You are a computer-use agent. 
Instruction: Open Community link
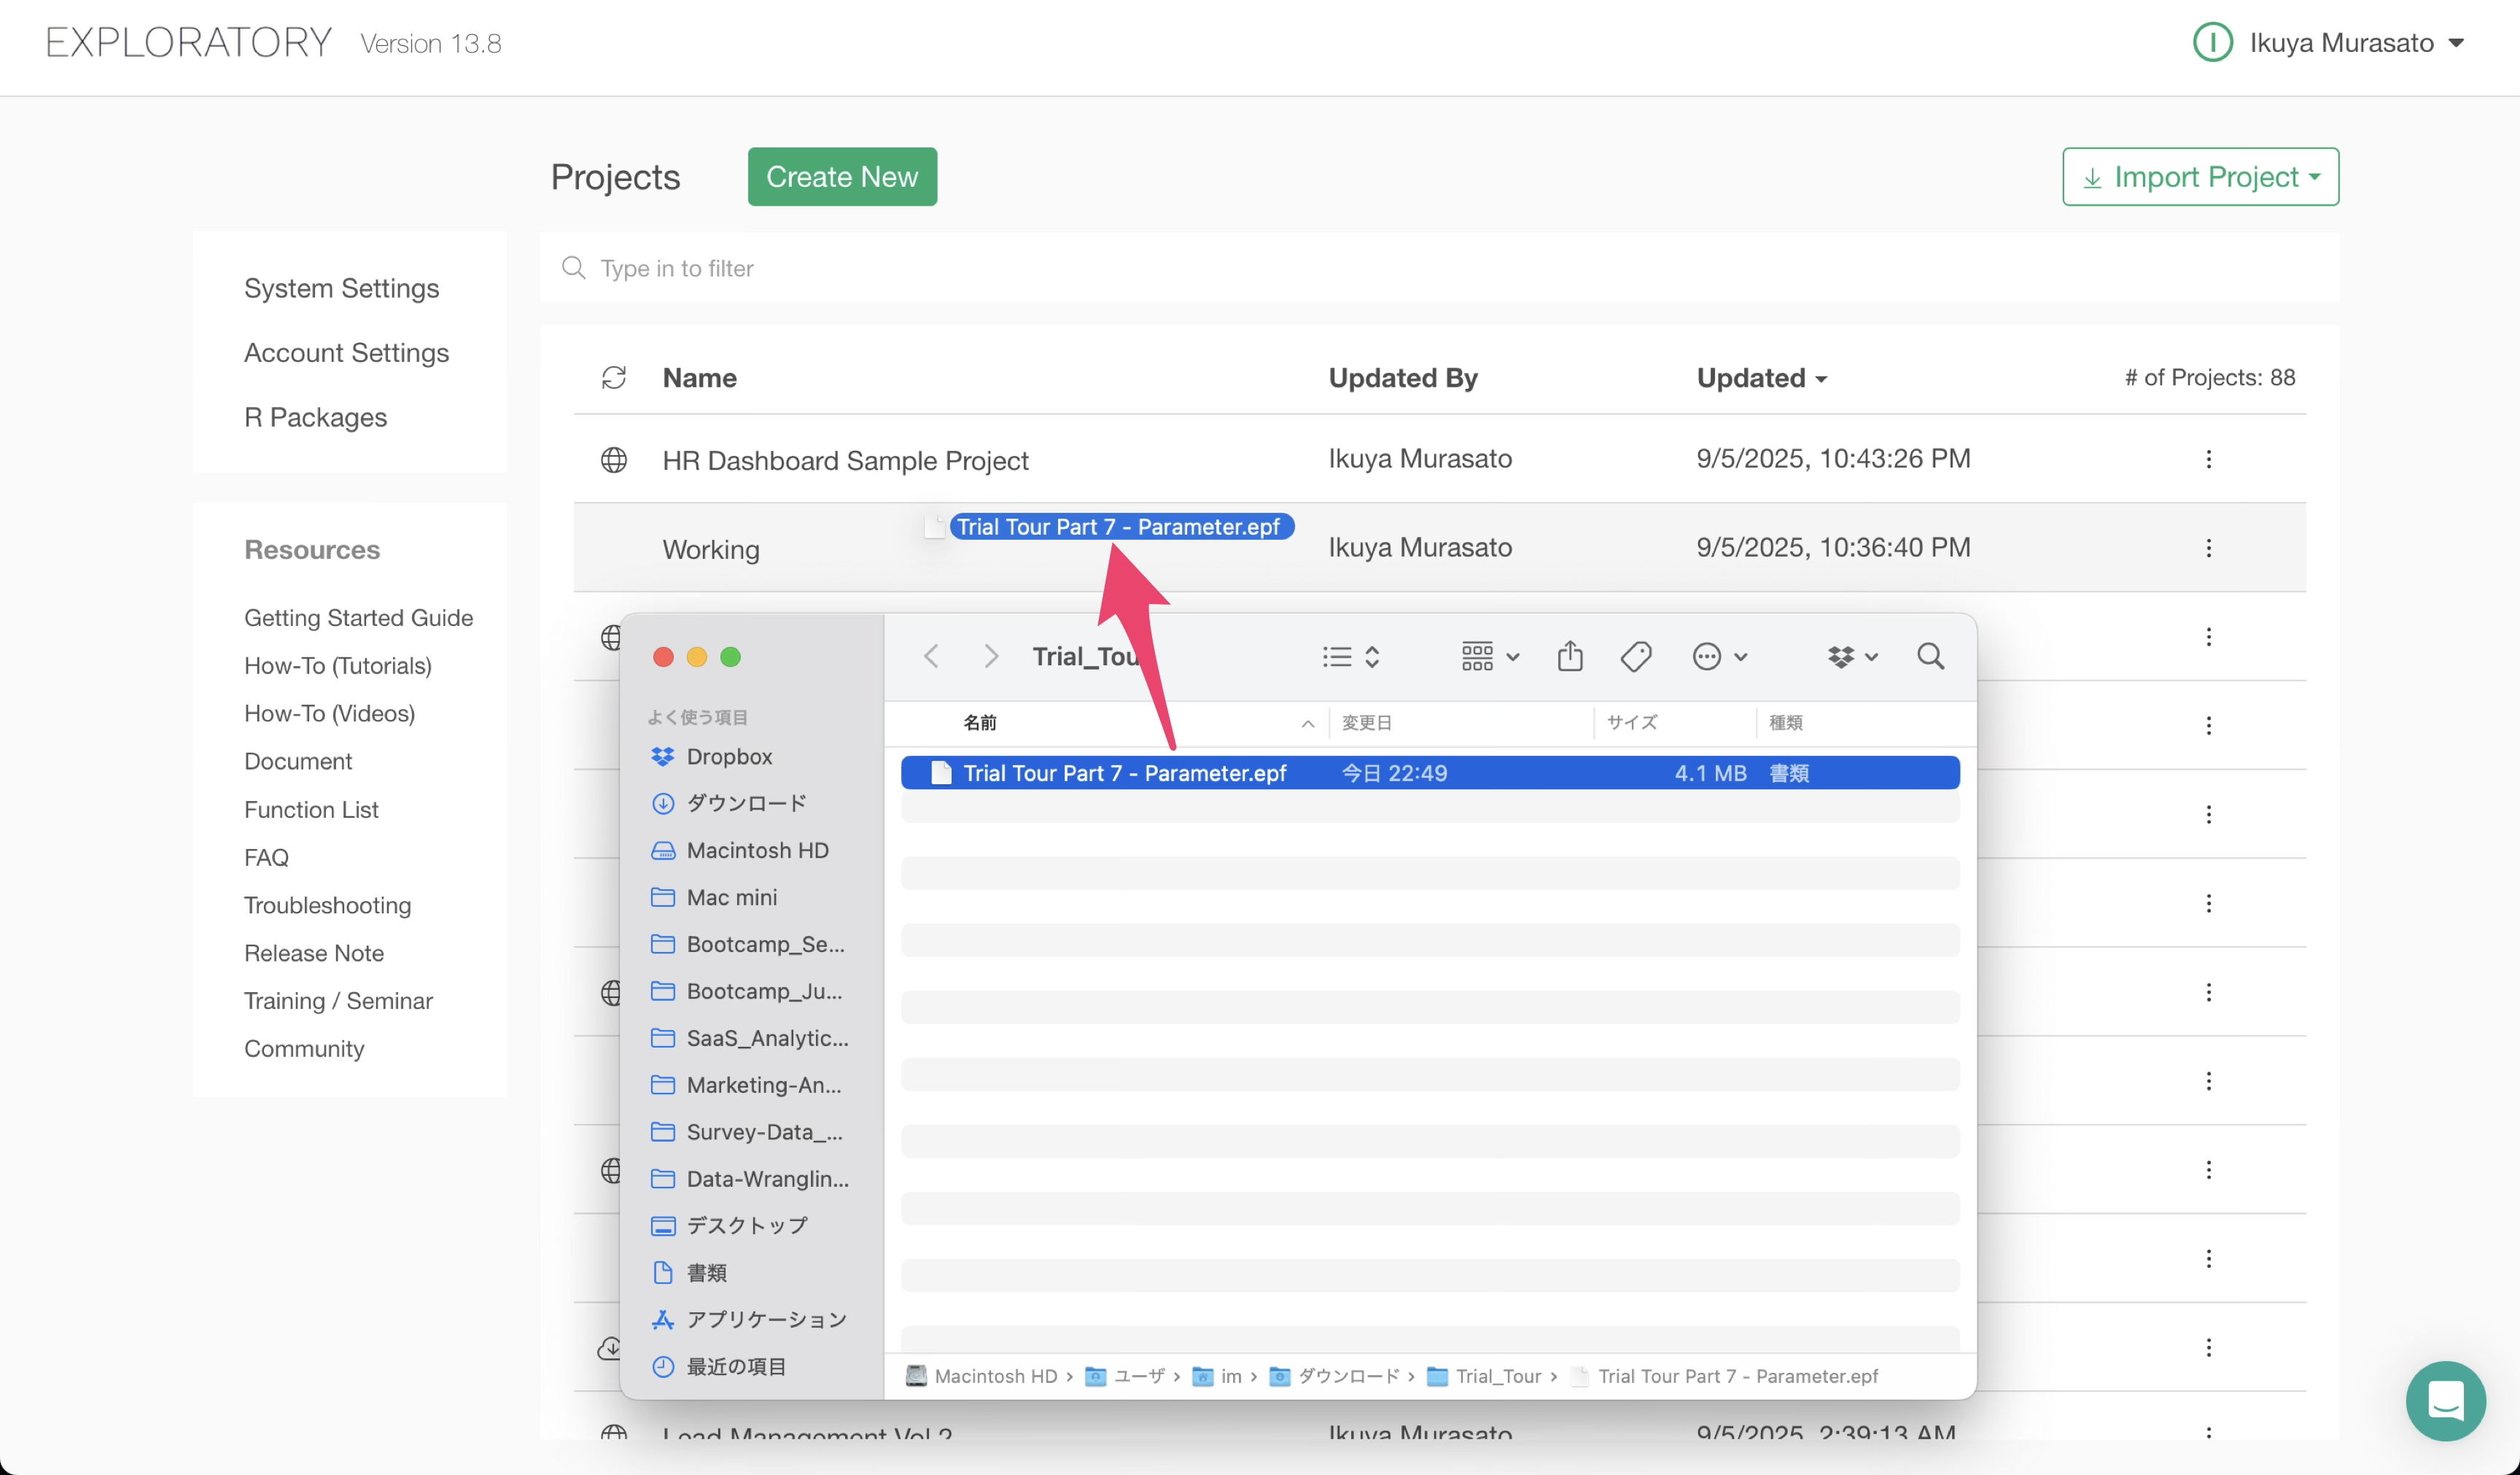pyautogui.click(x=304, y=1049)
